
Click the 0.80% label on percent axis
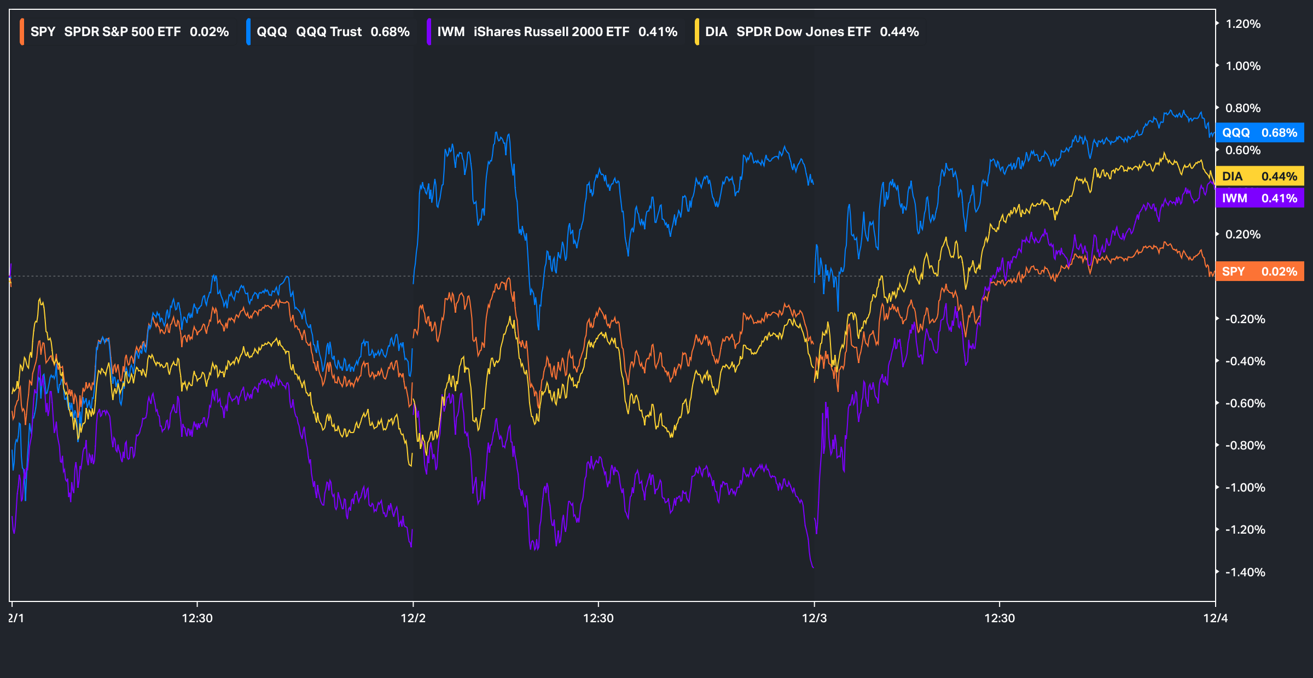pos(1242,108)
